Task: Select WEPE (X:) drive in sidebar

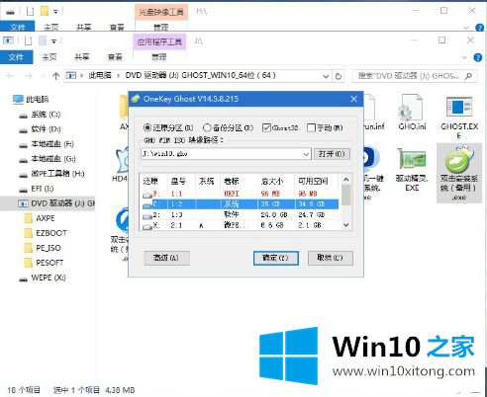Action: pos(43,278)
